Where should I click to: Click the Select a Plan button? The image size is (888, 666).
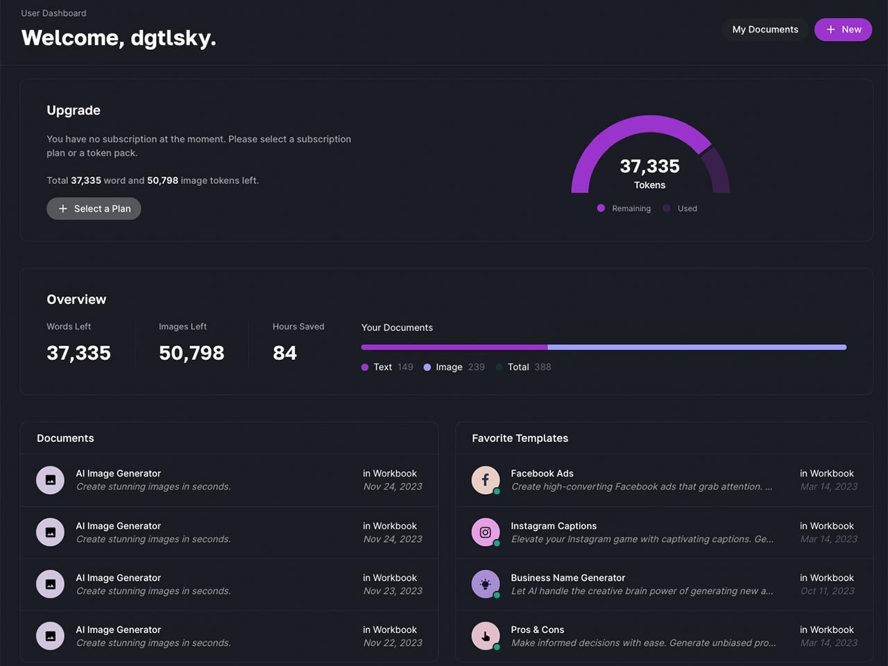pyautogui.click(x=94, y=208)
